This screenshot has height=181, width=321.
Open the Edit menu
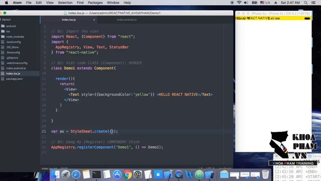(39, 3)
